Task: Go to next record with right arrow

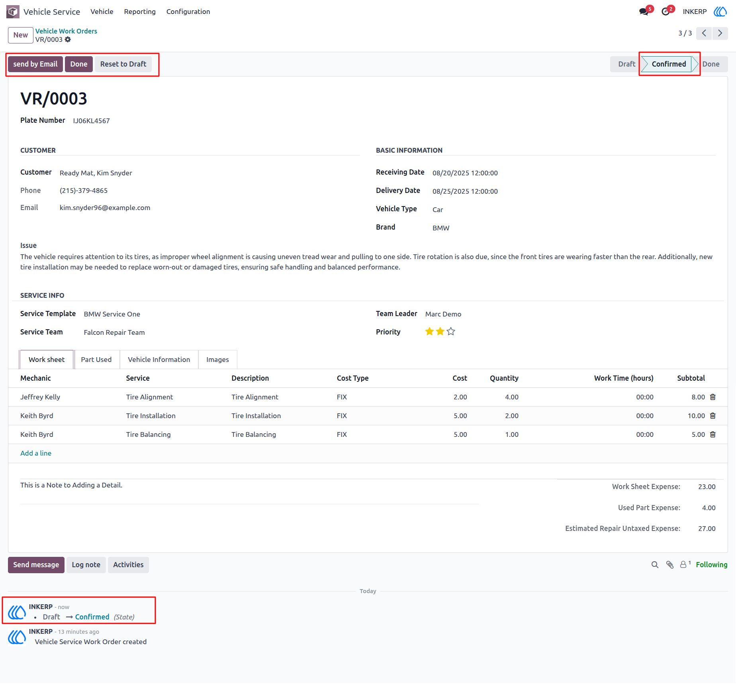Action: coord(720,33)
